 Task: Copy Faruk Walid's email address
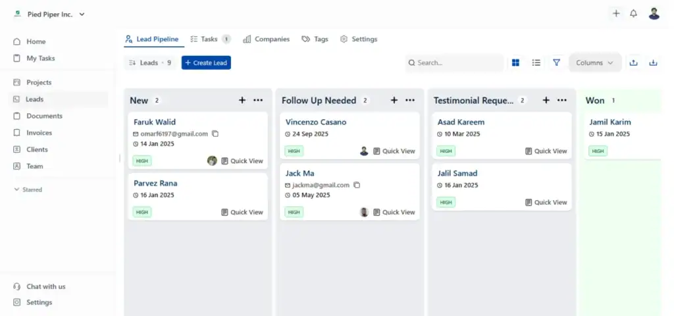[215, 134]
